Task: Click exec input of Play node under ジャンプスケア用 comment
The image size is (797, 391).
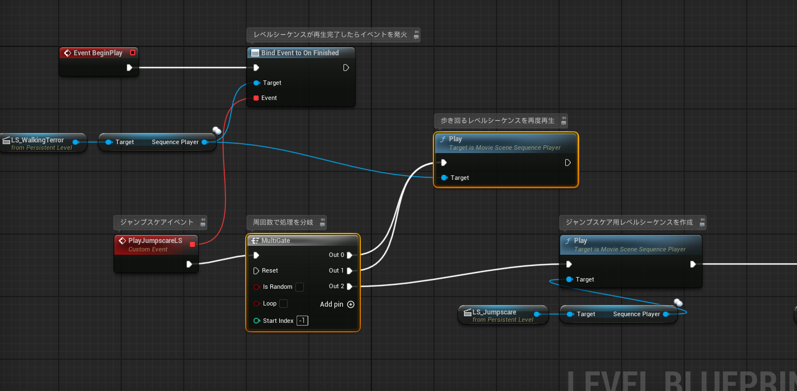Action: (x=569, y=264)
